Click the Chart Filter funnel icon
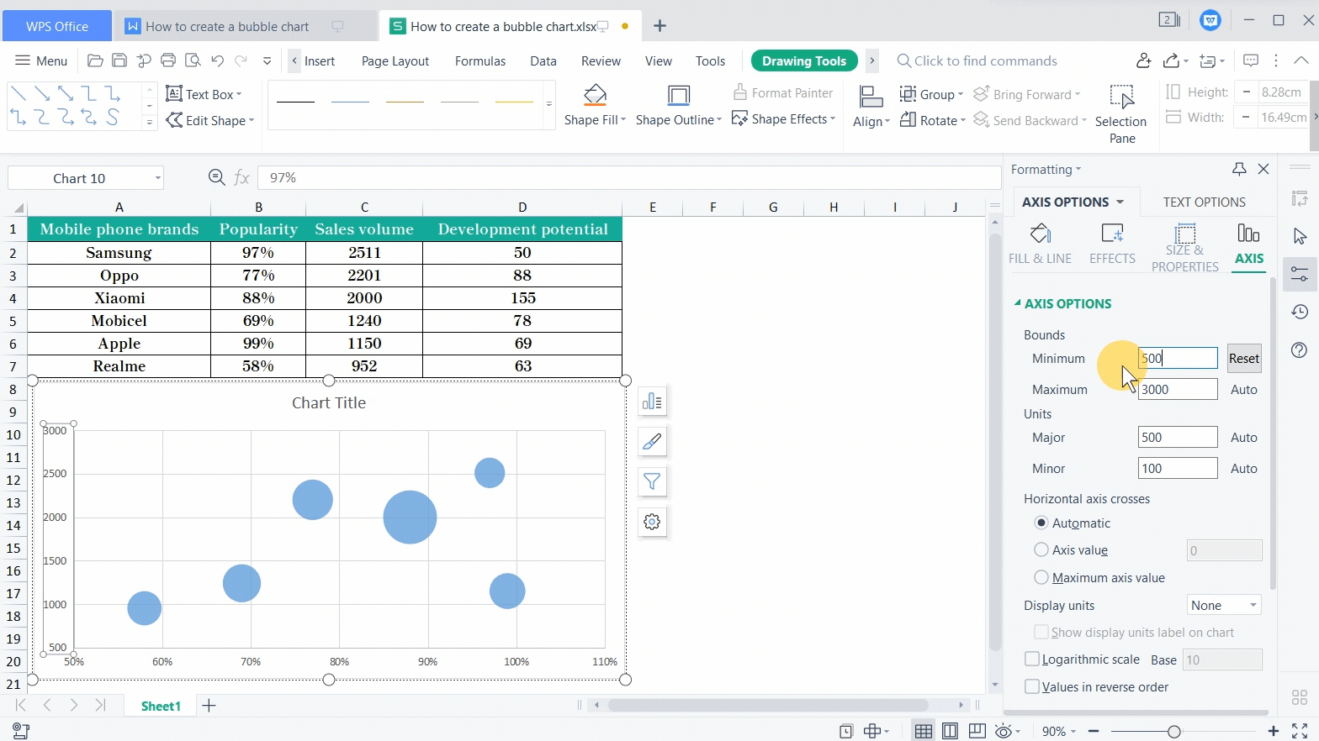 point(652,481)
